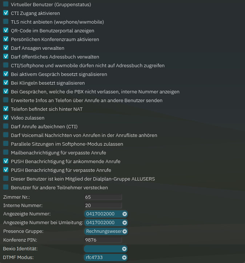Enable TLS nicht anbieten option
Viewport: 245px width, 263px height.
[x=6, y=22]
